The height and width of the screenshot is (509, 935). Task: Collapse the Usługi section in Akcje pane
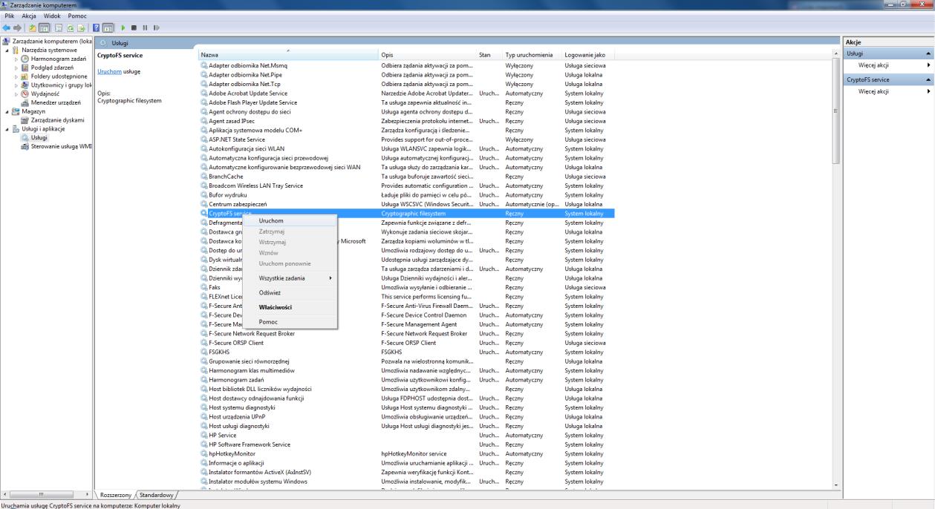tap(928, 55)
